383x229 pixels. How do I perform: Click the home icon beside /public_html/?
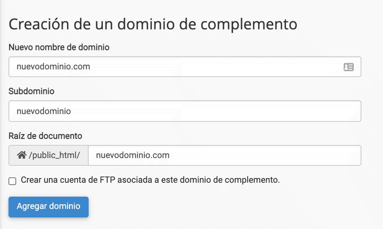point(22,155)
